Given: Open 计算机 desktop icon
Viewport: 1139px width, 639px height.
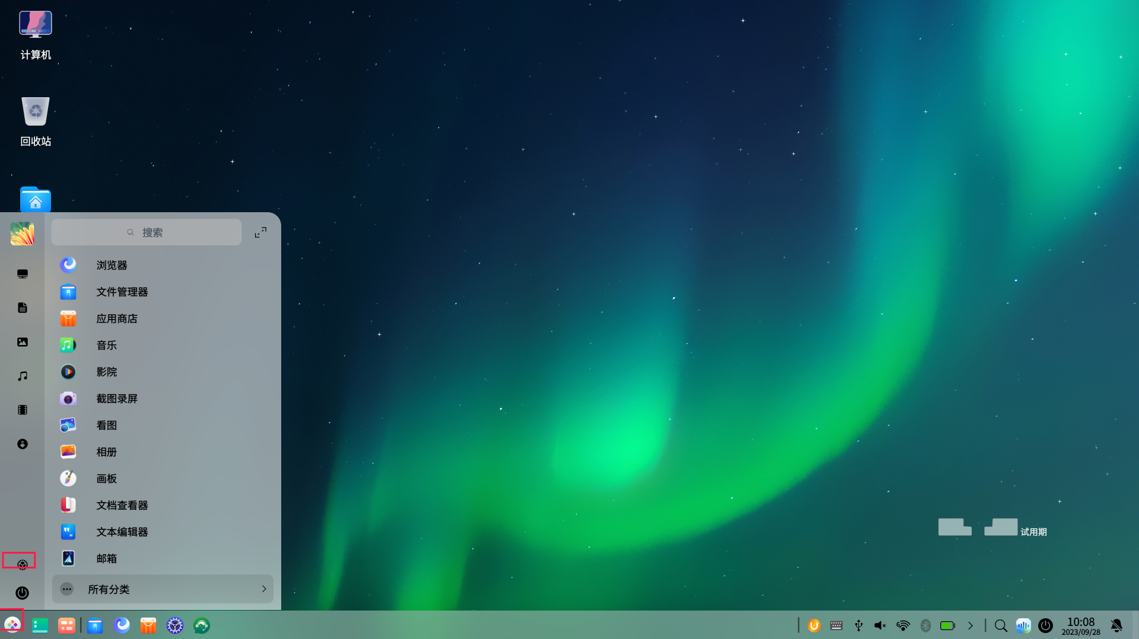Looking at the screenshot, I should point(36,36).
